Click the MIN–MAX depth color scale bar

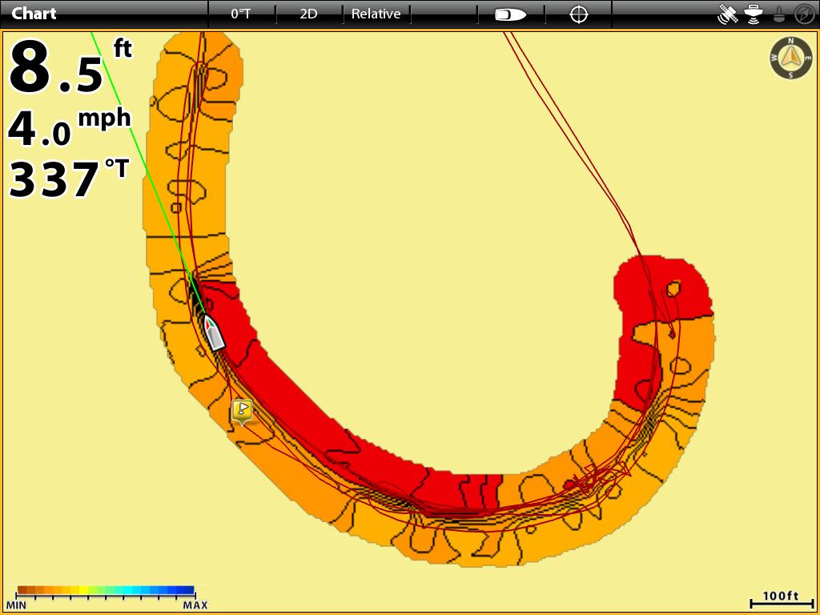pyautogui.click(x=106, y=591)
